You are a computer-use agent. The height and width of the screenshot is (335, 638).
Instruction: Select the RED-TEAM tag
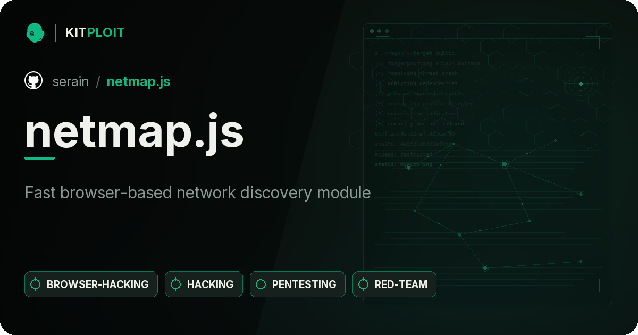[x=394, y=284]
